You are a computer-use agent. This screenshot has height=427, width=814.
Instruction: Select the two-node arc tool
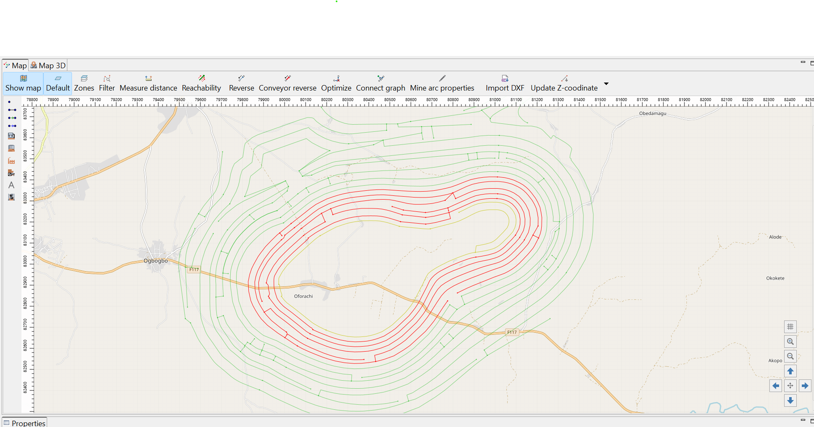tap(12, 110)
